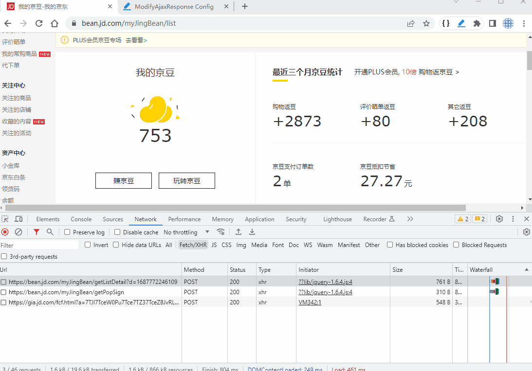This screenshot has width=532, height=371.
Task: Select the gia.jd.com fcf.html request
Action: (93, 302)
